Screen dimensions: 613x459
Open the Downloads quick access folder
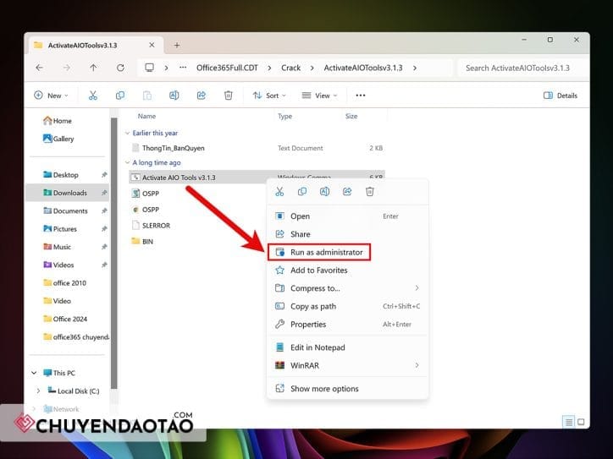pos(67,193)
